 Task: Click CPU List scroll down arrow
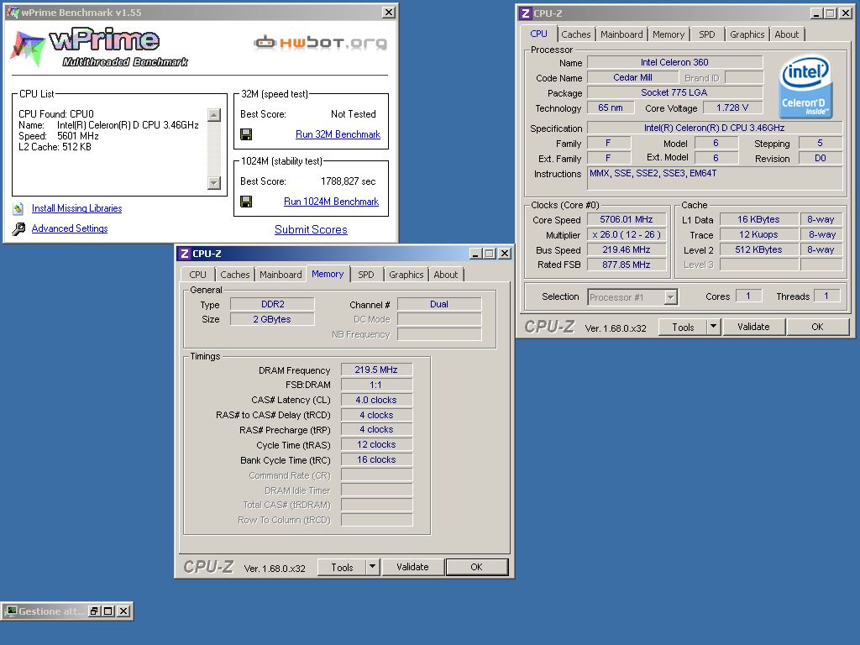[x=214, y=182]
